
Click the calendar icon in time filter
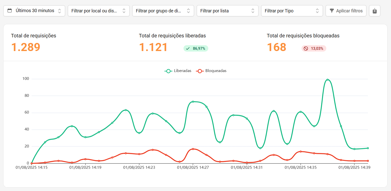pos(10,11)
